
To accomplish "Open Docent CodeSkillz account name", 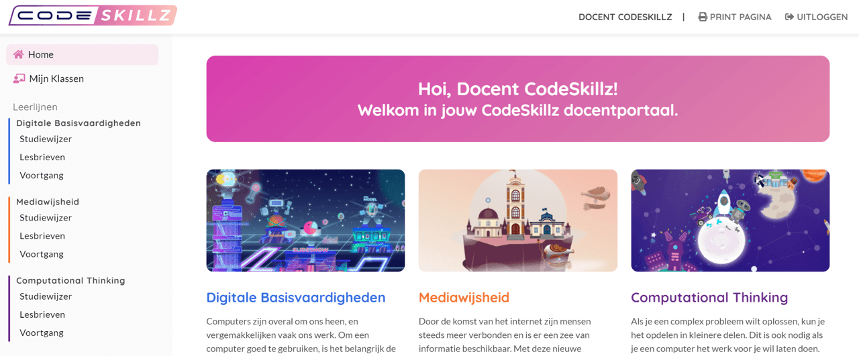I will (x=625, y=17).
